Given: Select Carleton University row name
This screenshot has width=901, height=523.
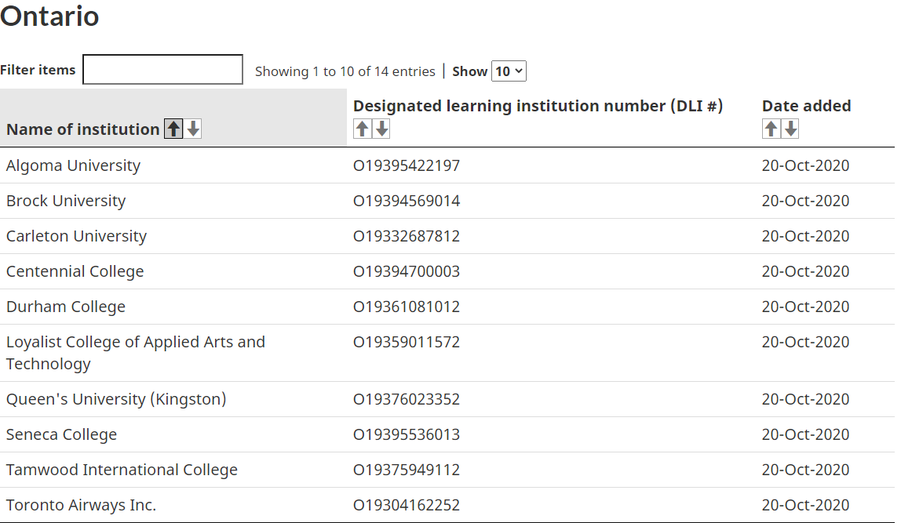Looking at the screenshot, I should [x=76, y=236].
